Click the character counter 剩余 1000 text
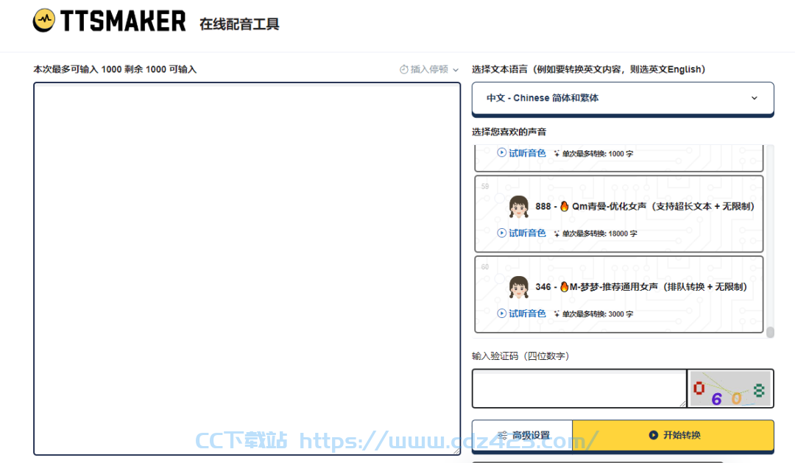This screenshot has height=463, width=795. point(144,69)
